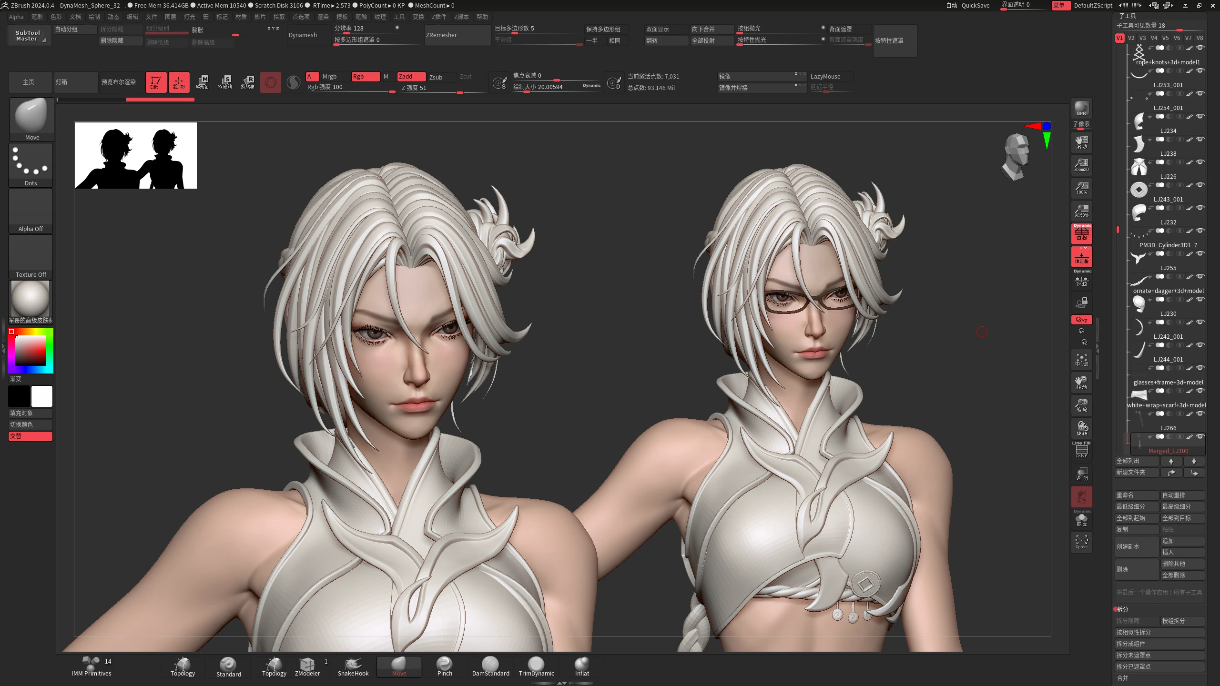Image resolution: width=1220 pixels, height=686 pixels.
Task: Toggle Zadd sculpt mode
Action: (411, 77)
